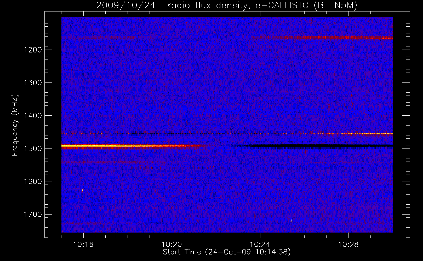Click the 10:20 time tick label
This screenshot has width=423, height=261.
pos(172,245)
